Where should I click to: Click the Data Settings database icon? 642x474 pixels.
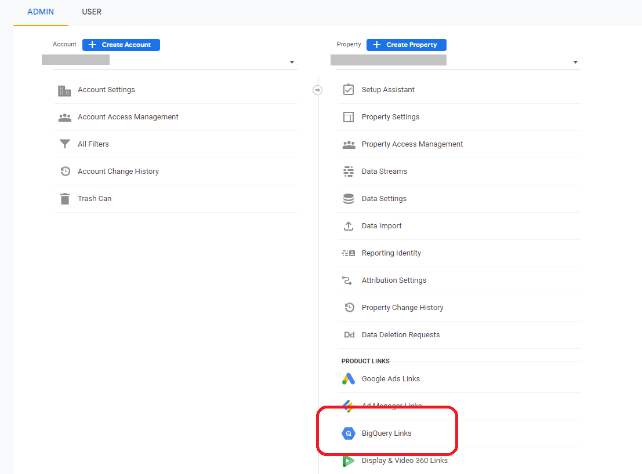(349, 199)
